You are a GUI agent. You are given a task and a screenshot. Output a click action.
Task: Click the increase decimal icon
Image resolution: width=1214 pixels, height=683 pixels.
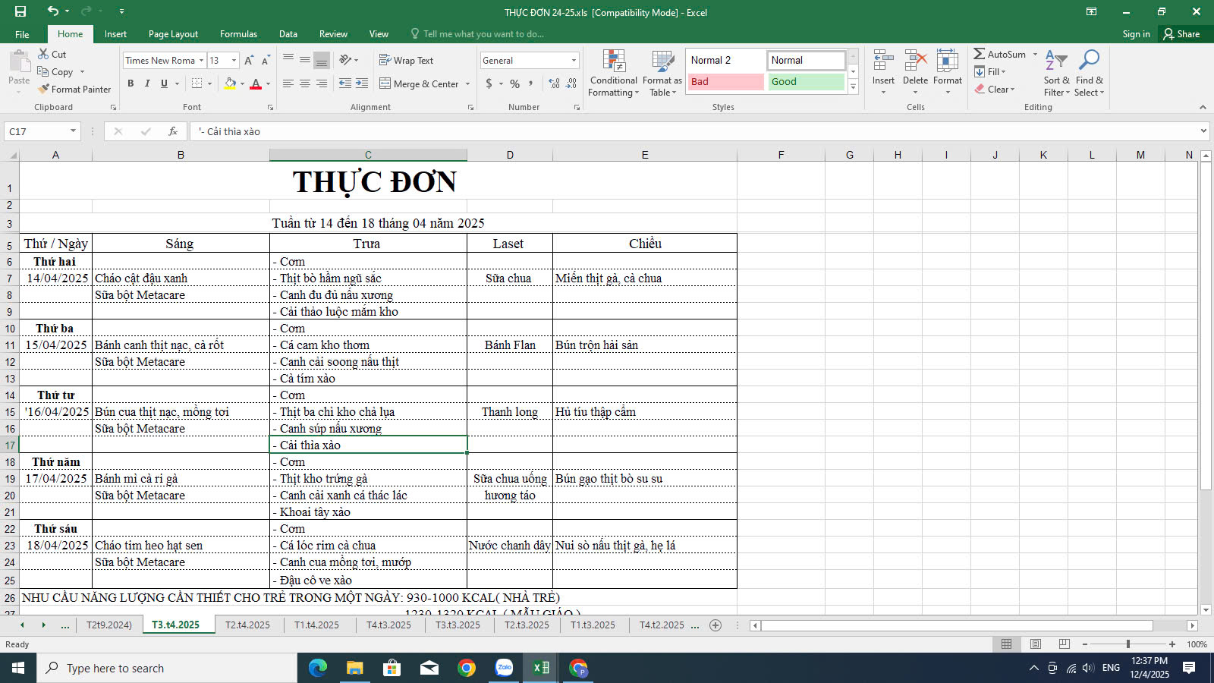(x=554, y=83)
